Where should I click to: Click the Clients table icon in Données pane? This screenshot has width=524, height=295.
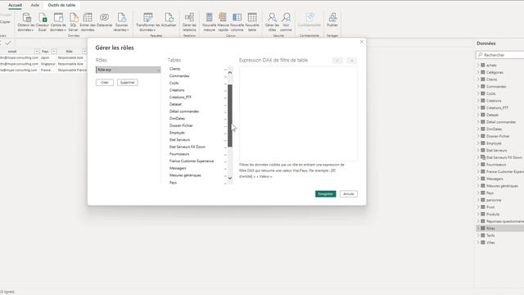483,79
